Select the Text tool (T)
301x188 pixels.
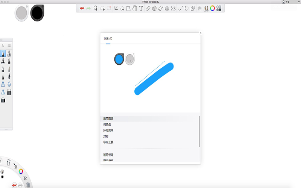pos(141,8)
